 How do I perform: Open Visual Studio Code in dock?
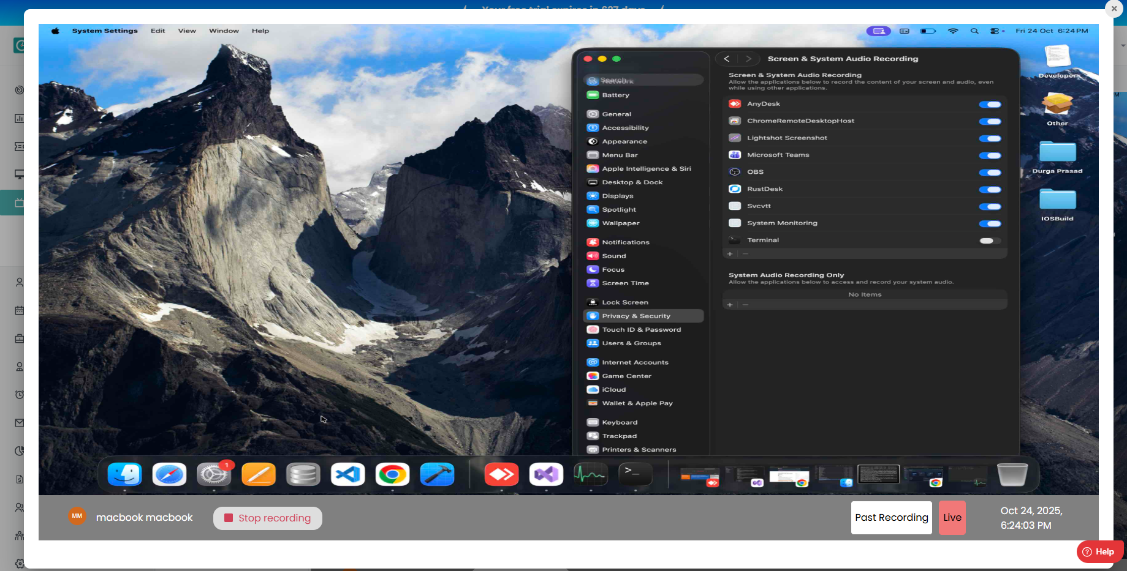[x=347, y=474]
